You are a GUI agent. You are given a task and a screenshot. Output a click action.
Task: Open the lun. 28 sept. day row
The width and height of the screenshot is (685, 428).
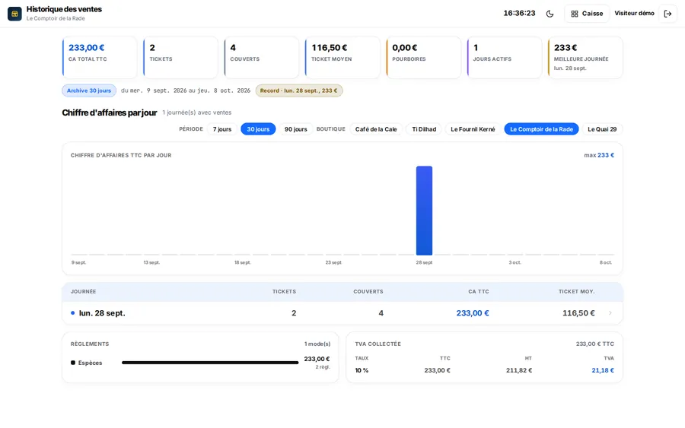[342, 312]
